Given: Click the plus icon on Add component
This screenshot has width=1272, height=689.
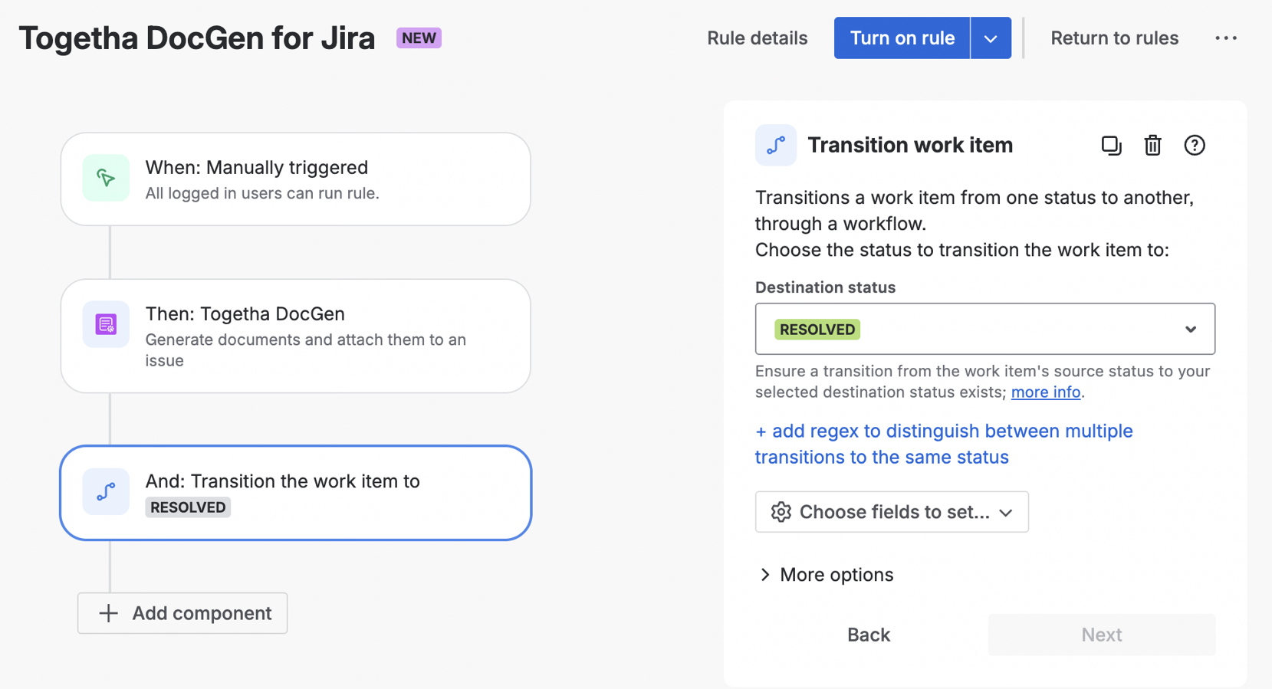Looking at the screenshot, I should [108, 613].
